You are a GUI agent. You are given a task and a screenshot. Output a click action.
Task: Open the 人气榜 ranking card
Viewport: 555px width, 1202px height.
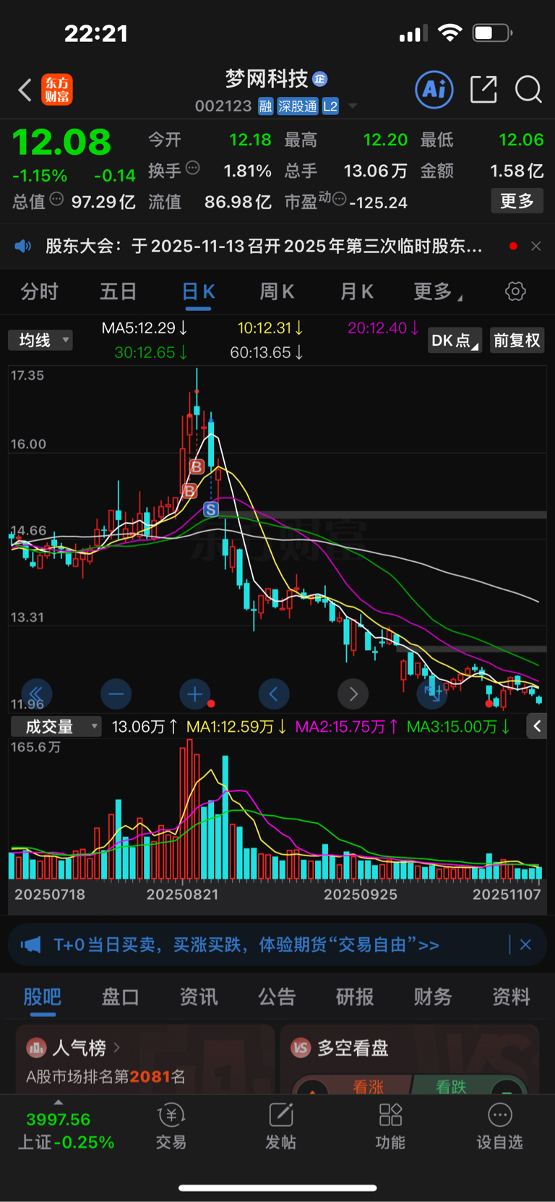[145, 1059]
